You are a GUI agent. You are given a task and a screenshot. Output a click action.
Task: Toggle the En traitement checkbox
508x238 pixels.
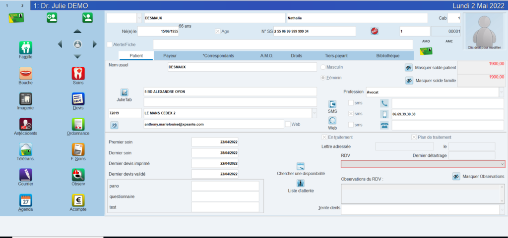pyautogui.click(x=324, y=137)
